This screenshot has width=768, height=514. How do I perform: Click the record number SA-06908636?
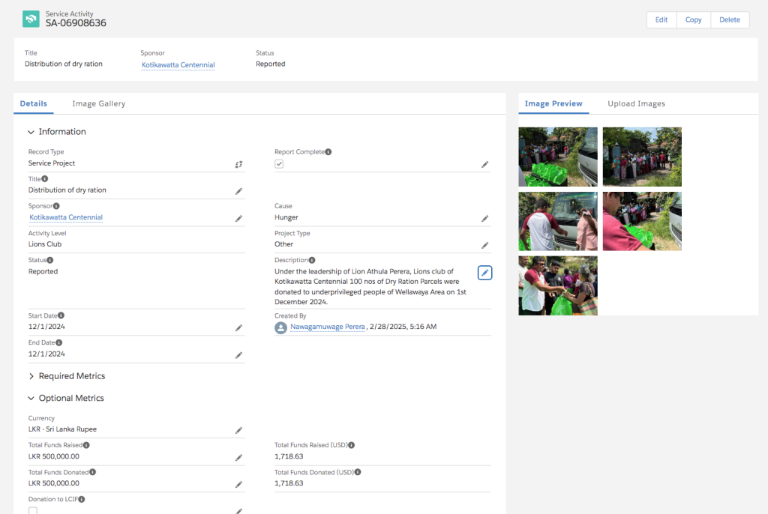(x=76, y=23)
